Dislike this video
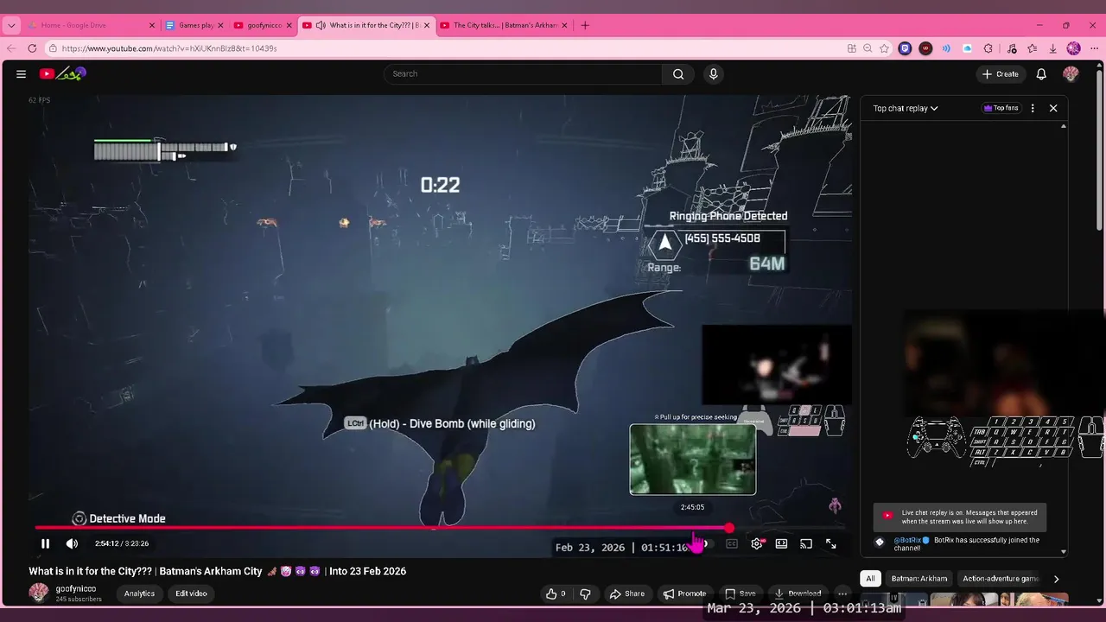 click(585, 593)
